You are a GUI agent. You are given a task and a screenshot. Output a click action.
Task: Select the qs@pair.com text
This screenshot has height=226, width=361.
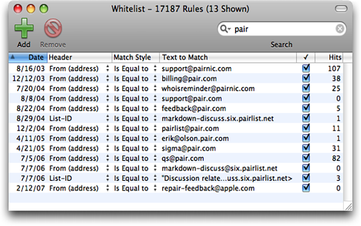tap(183, 159)
